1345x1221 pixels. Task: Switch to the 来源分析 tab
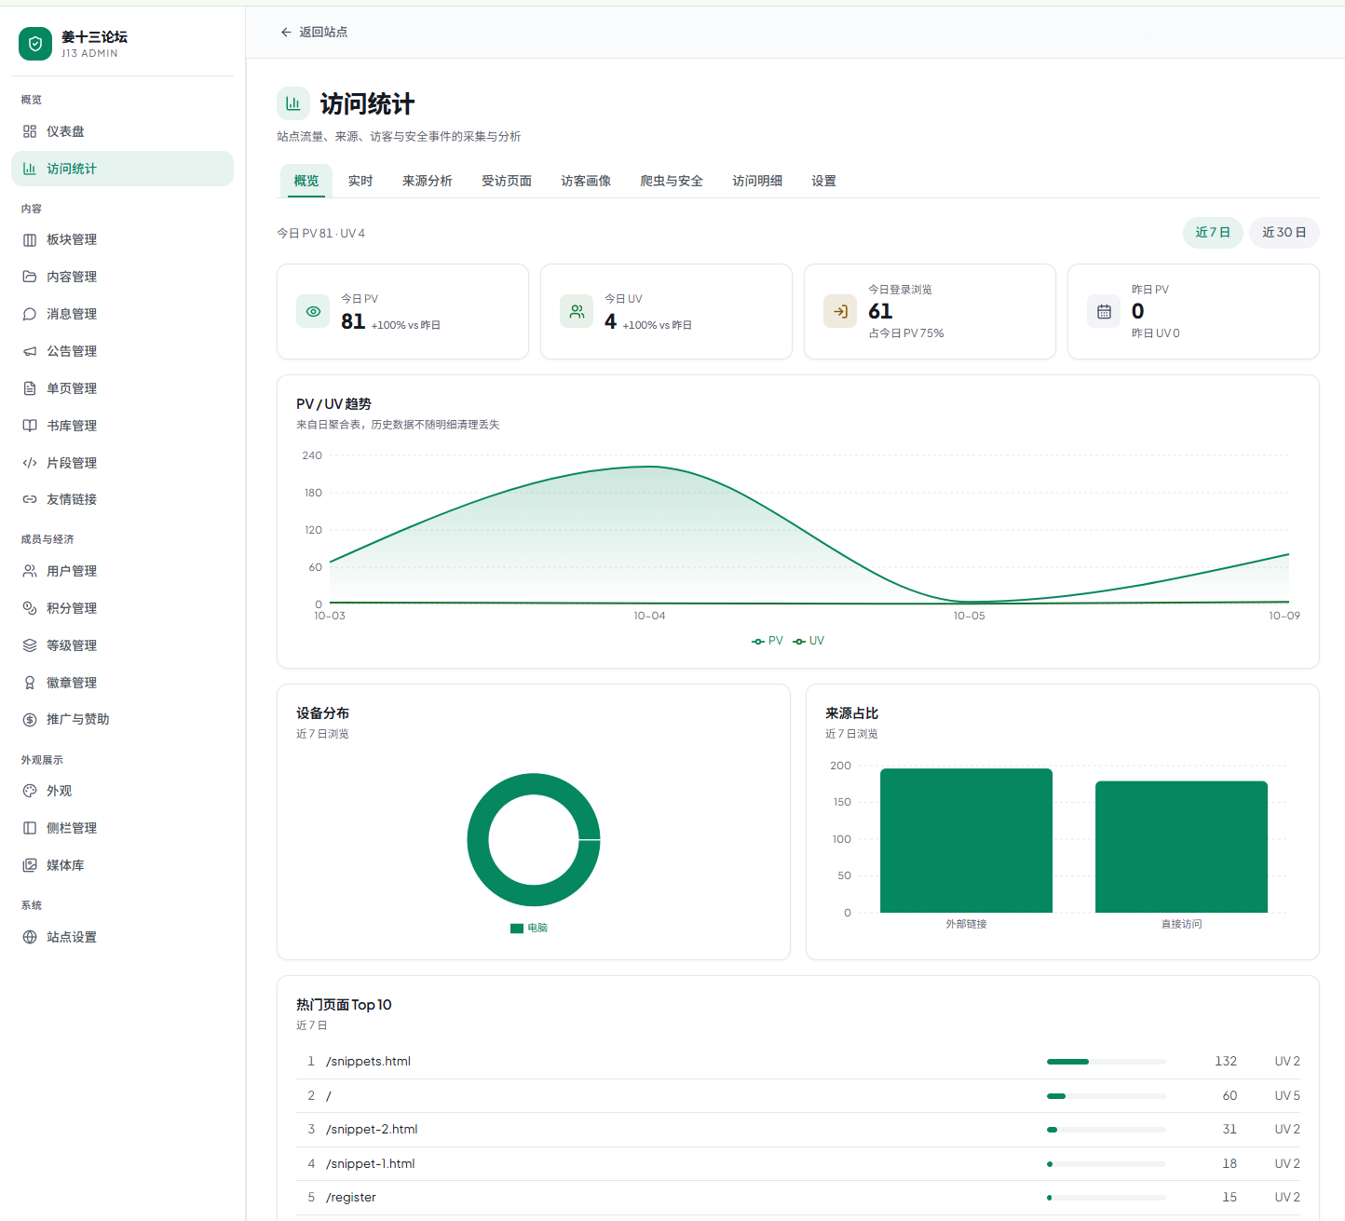coord(428,181)
